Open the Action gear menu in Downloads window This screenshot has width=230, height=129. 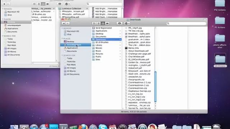(x=127, y=23)
